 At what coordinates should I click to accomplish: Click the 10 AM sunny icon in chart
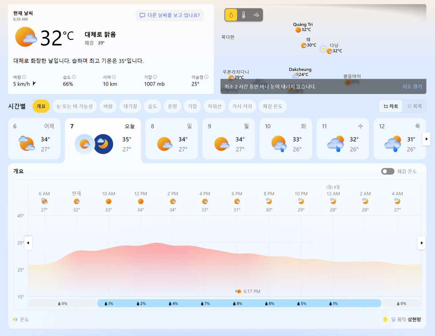click(x=108, y=201)
